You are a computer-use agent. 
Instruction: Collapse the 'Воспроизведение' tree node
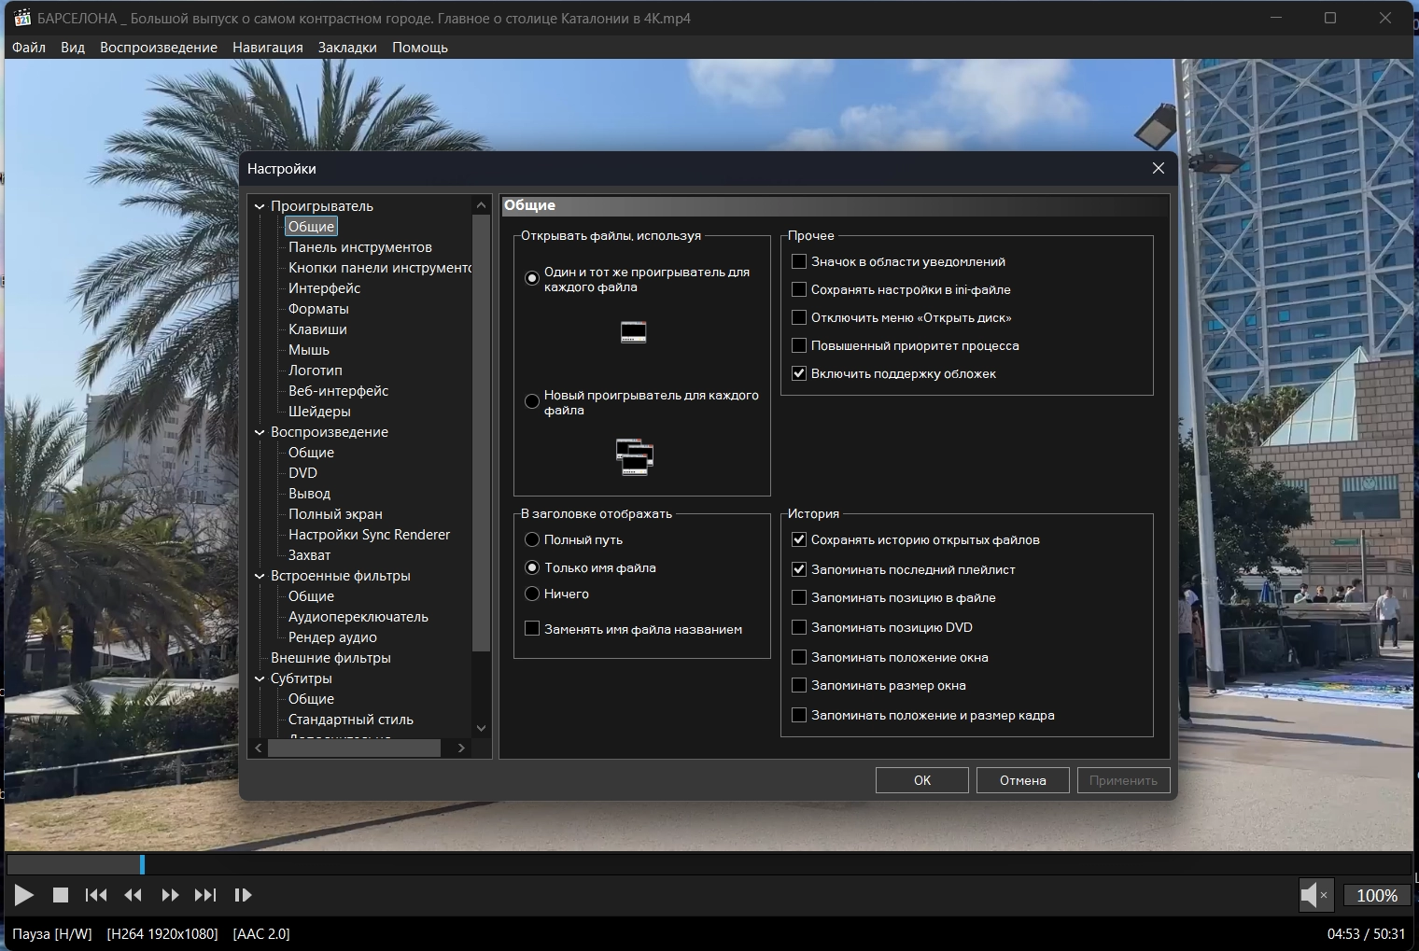[x=260, y=432]
